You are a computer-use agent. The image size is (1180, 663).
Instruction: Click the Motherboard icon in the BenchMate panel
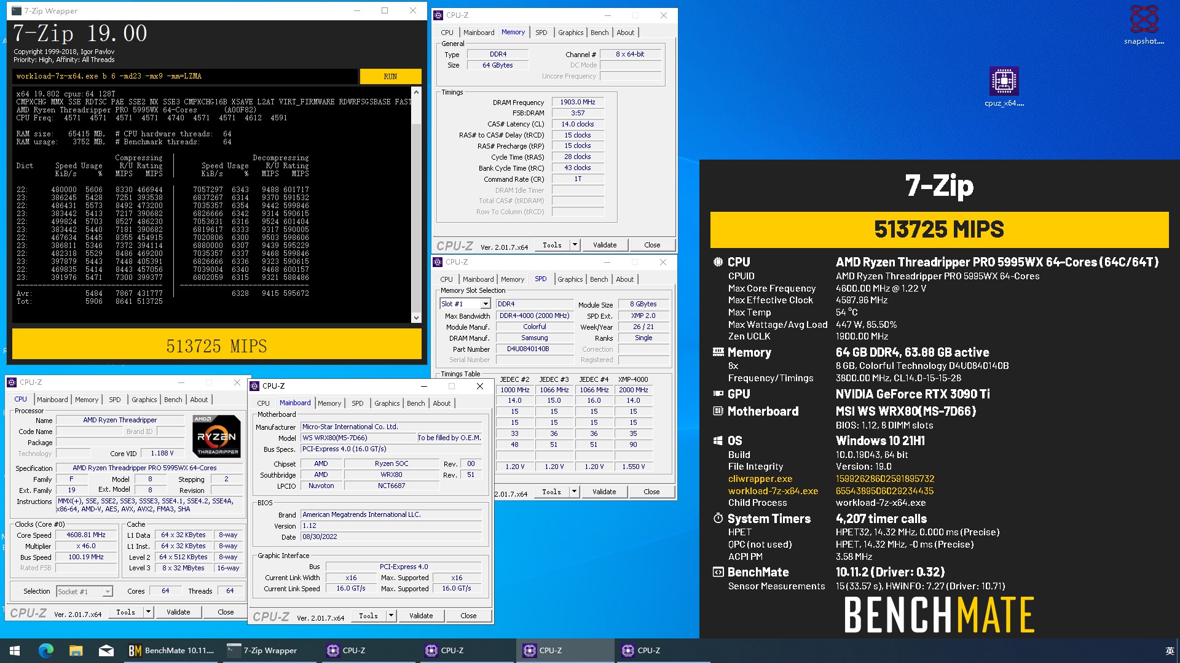(718, 411)
